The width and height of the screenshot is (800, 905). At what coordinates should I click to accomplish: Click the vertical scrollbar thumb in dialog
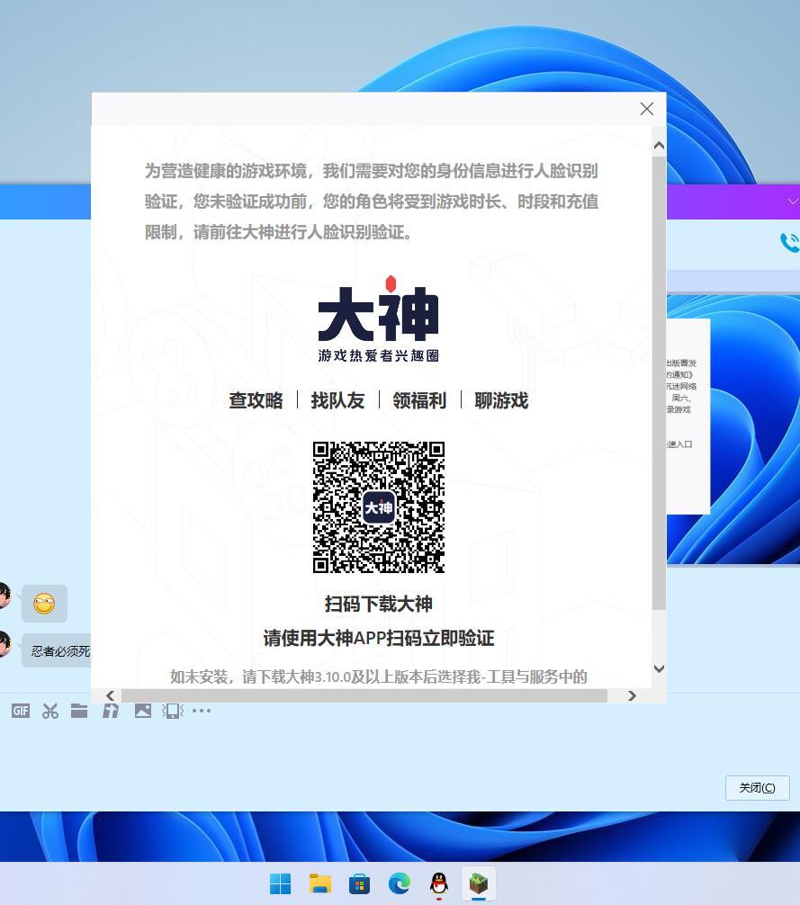(659, 382)
